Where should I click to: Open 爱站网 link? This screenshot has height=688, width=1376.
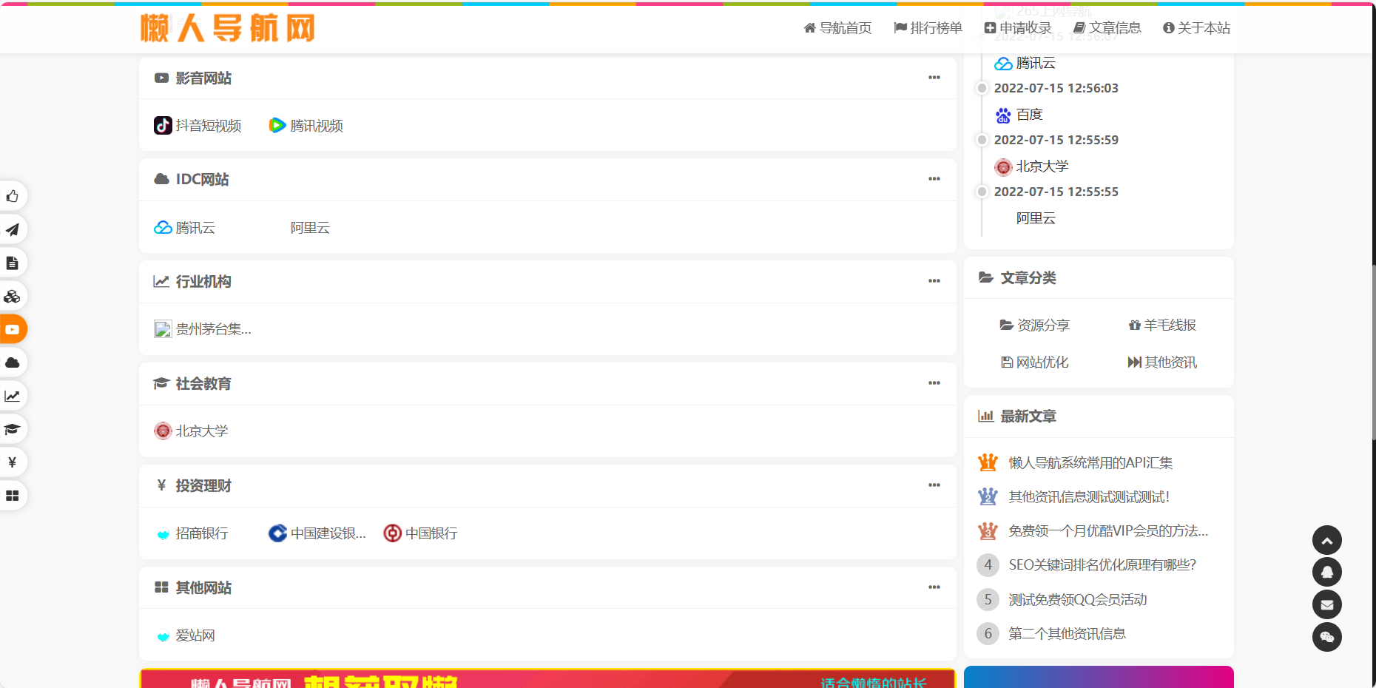pos(185,635)
